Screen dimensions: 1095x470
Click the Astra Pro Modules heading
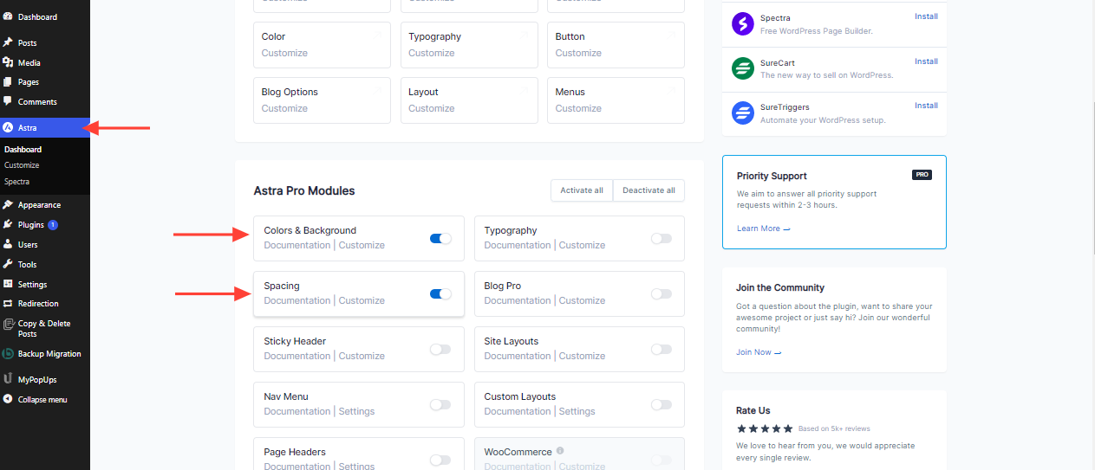(304, 190)
